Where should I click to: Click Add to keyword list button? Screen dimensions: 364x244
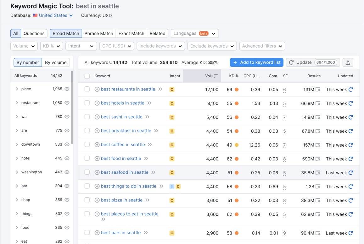(256, 62)
